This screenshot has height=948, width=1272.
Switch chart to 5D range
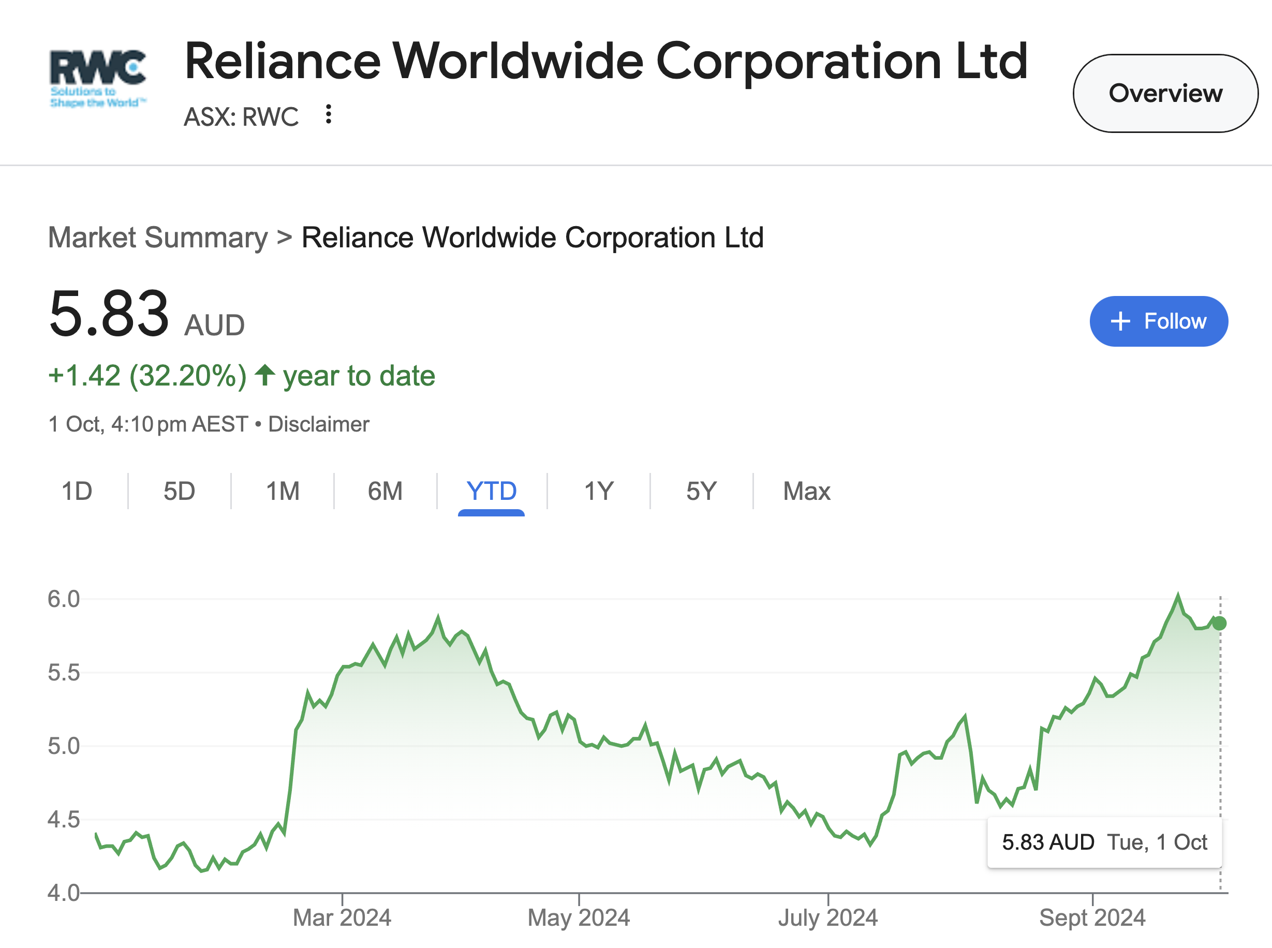(x=179, y=491)
